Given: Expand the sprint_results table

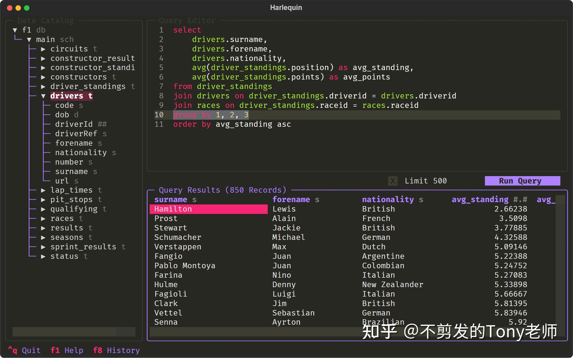Looking at the screenshot, I should [x=43, y=247].
